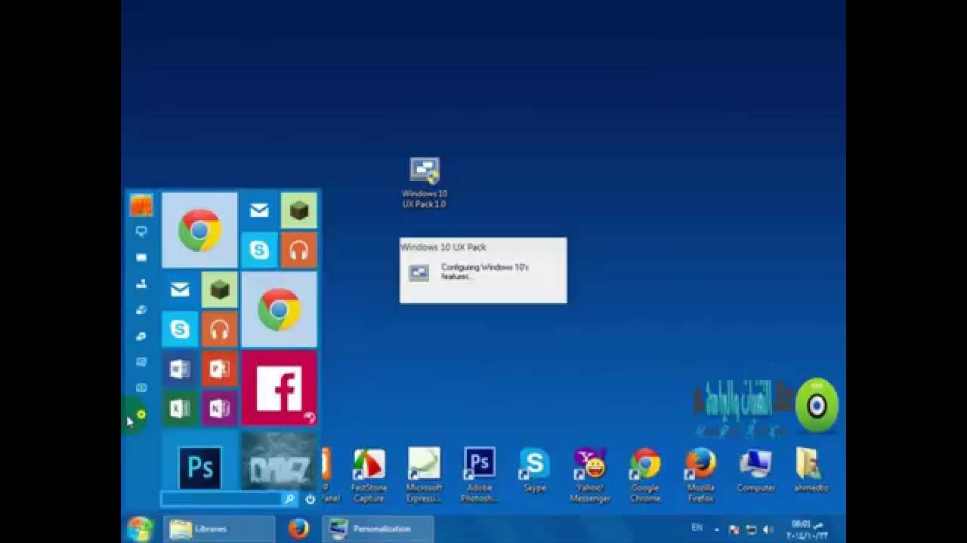The width and height of the screenshot is (967, 543).
Task: Click the Firefox icon on the taskbar
Action: coord(298,529)
